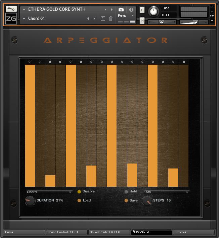Open the first Sound Control & LFO tab
The height and width of the screenshot is (238, 219).
pyautogui.click(x=67, y=232)
